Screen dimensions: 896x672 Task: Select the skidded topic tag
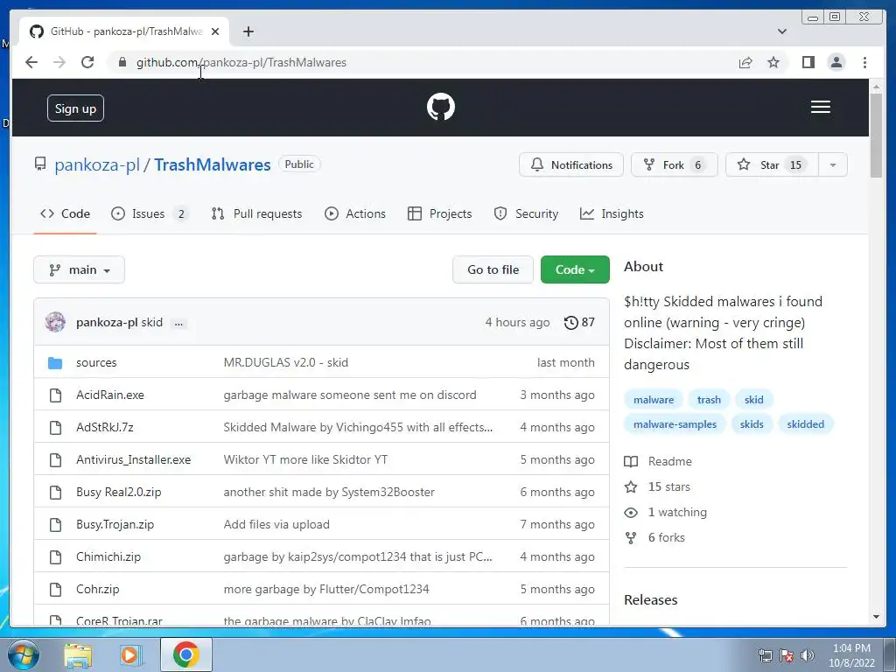tap(805, 424)
